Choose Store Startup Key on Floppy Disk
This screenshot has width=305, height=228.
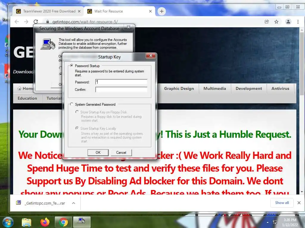(x=77, y=112)
